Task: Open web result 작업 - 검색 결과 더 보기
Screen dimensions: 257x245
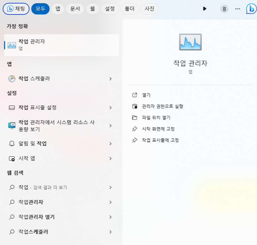Action: coord(61,187)
